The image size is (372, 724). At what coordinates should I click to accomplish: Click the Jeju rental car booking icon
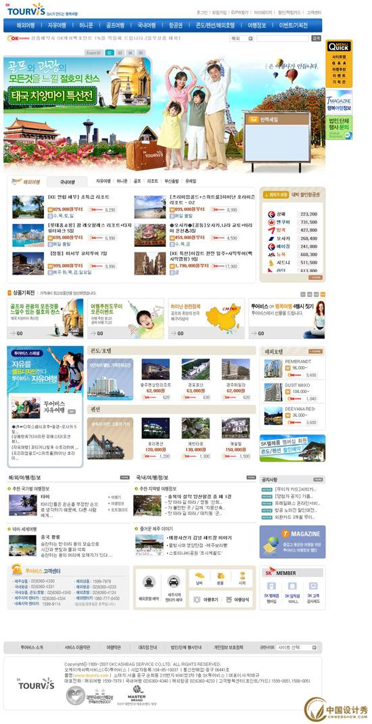point(174,583)
